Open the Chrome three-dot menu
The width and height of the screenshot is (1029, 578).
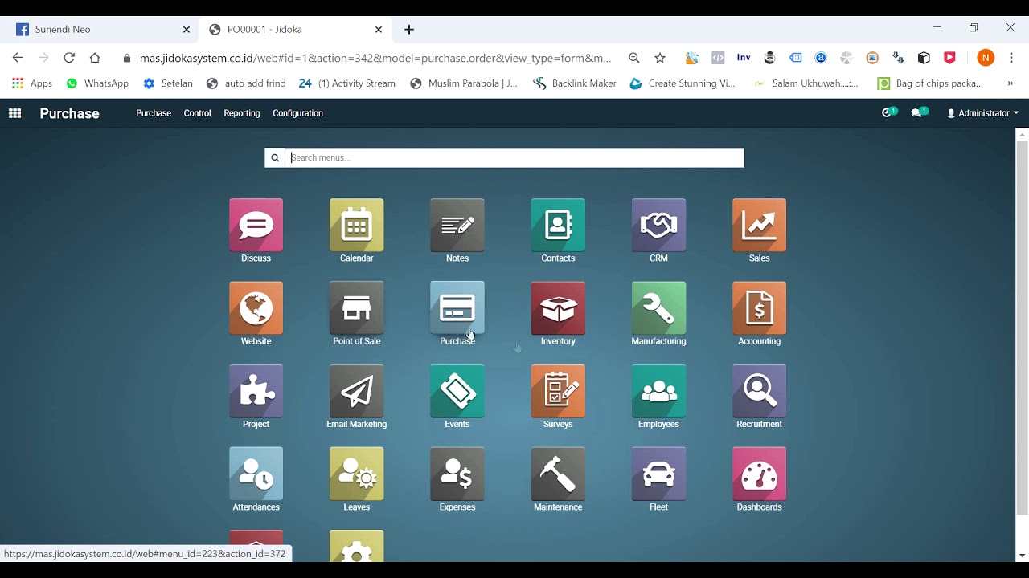(1011, 58)
